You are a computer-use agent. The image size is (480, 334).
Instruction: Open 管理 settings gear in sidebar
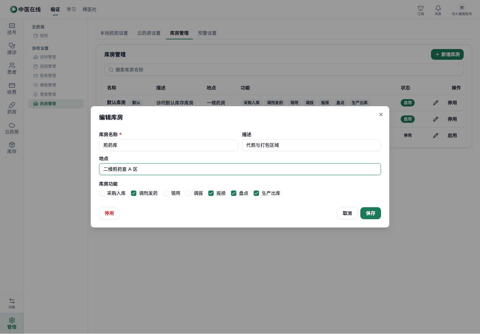(12, 323)
